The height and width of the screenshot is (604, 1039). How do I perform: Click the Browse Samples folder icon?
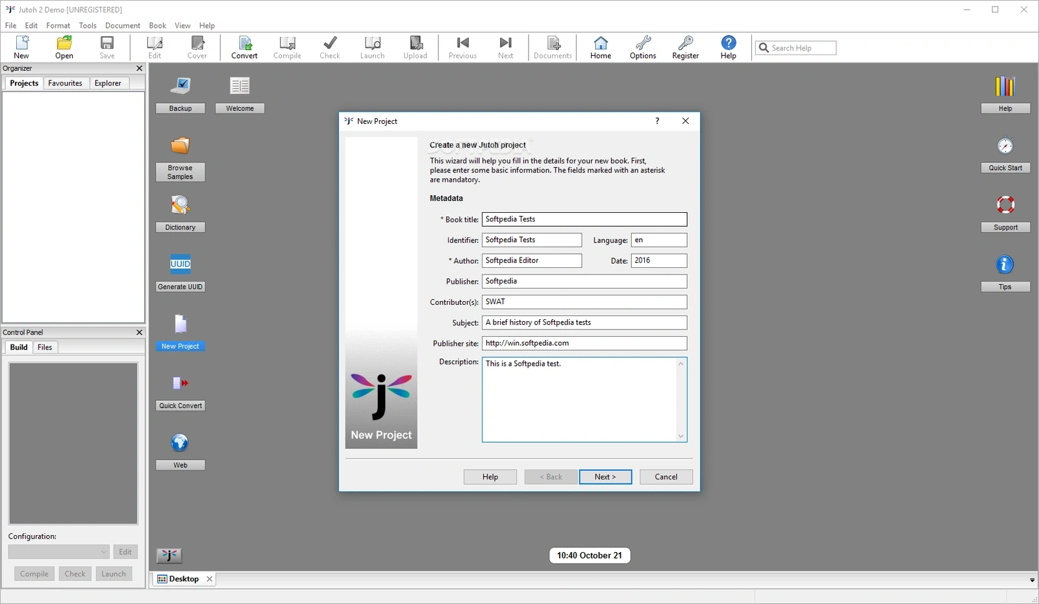[x=181, y=145]
